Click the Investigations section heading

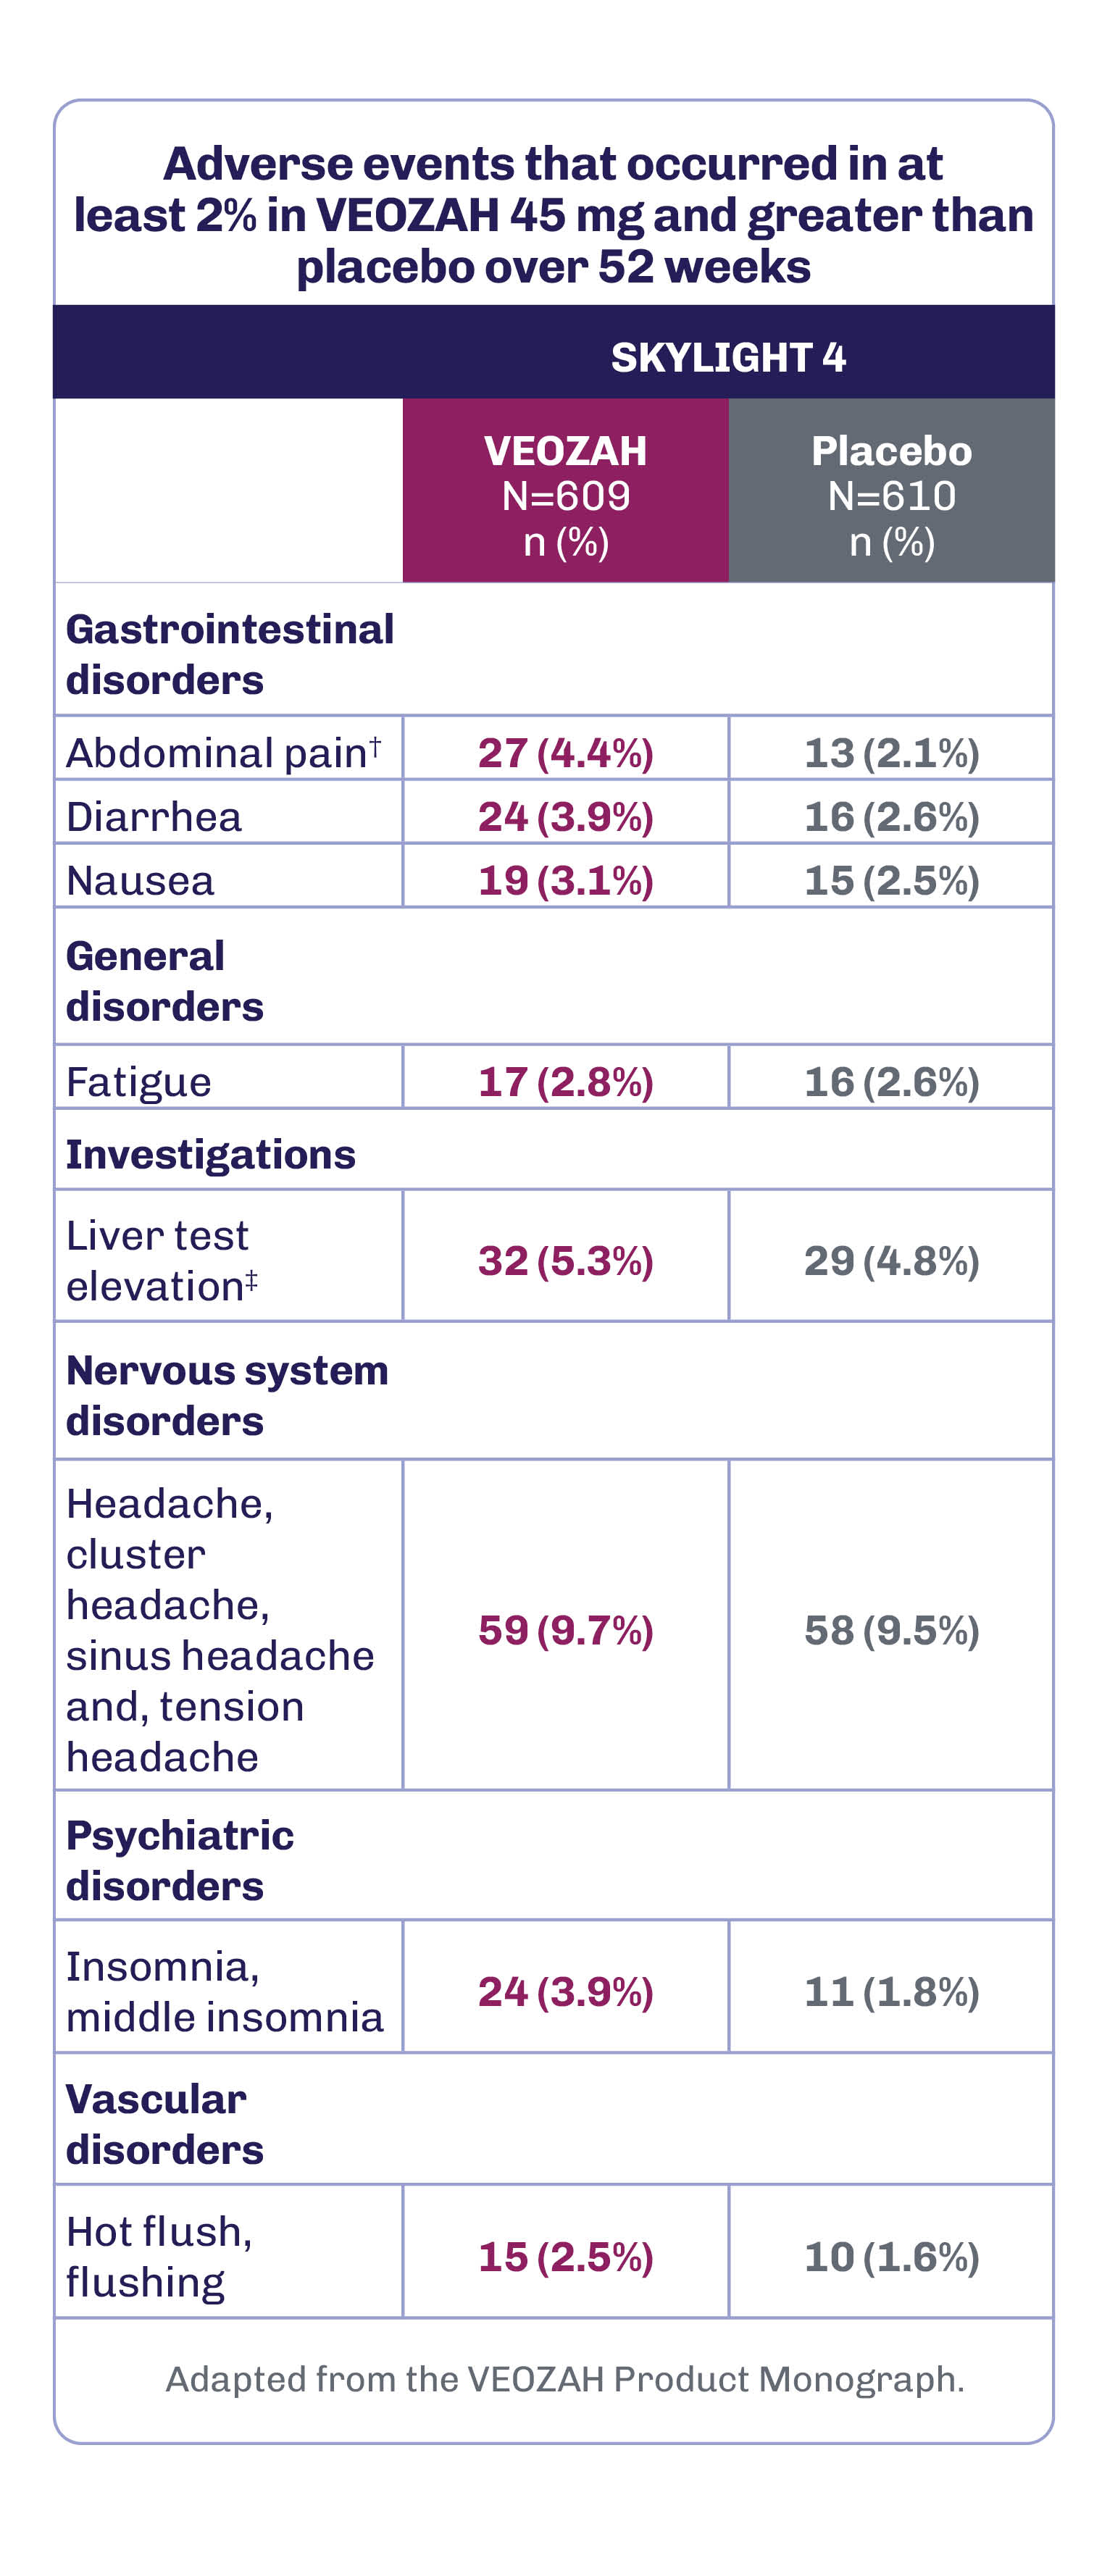210,1153
